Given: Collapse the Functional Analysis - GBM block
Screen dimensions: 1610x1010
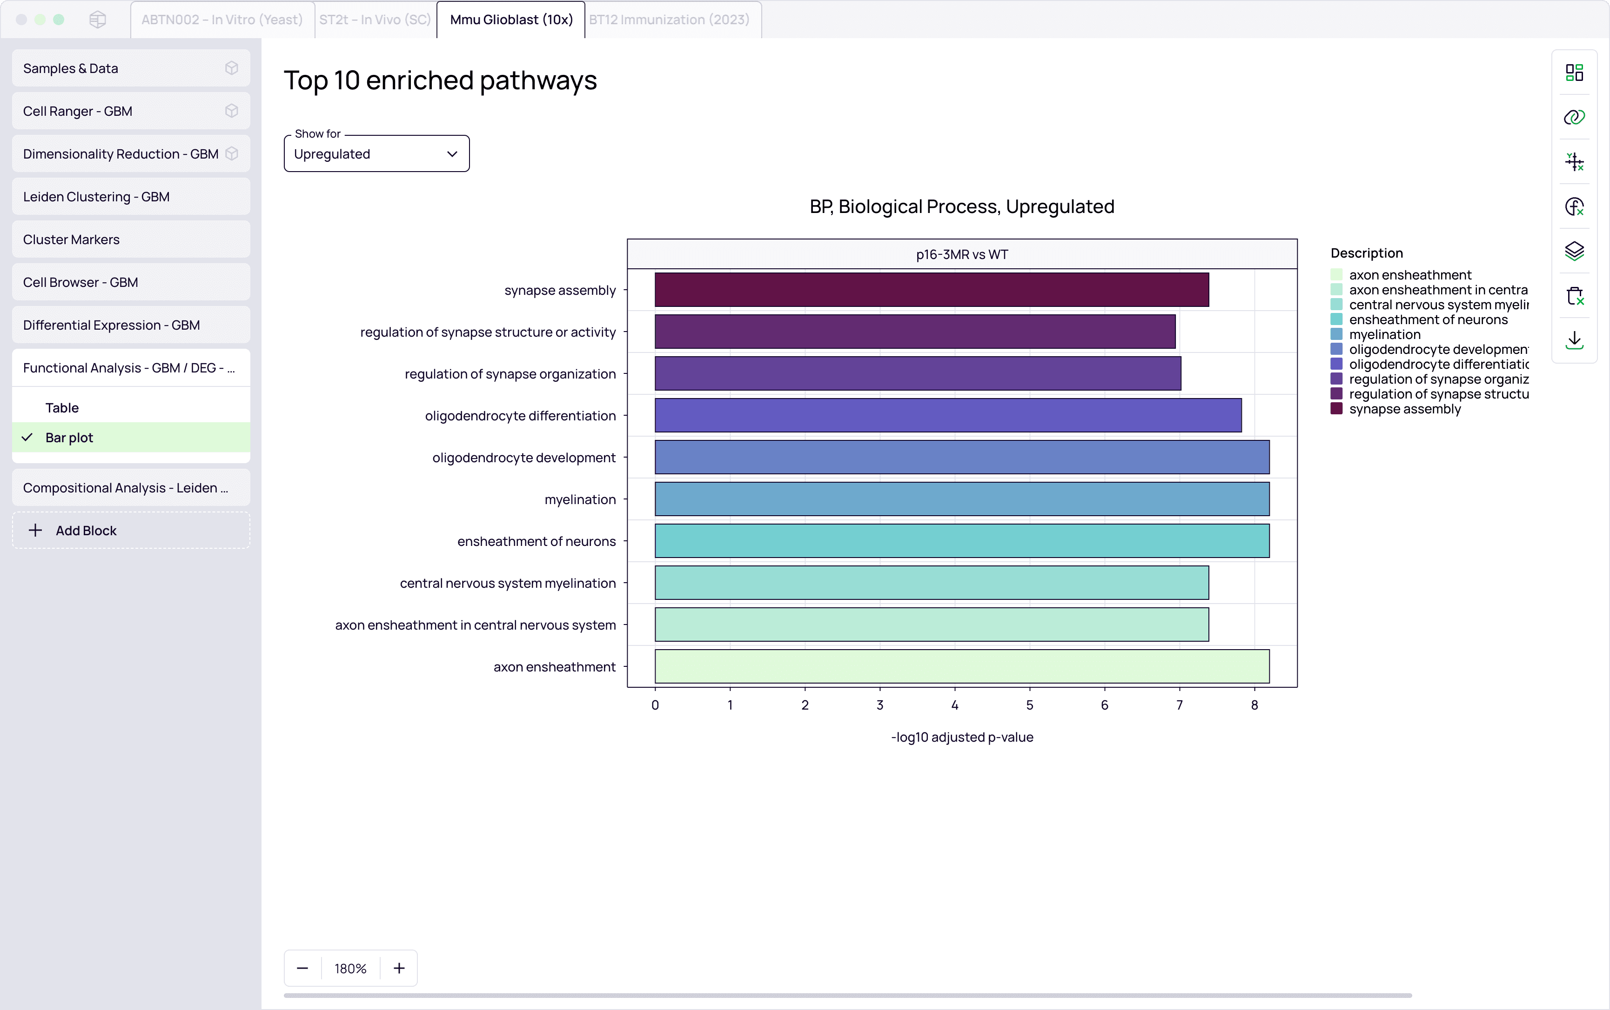Looking at the screenshot, I should pyautogui.click(x=129, y=368).
